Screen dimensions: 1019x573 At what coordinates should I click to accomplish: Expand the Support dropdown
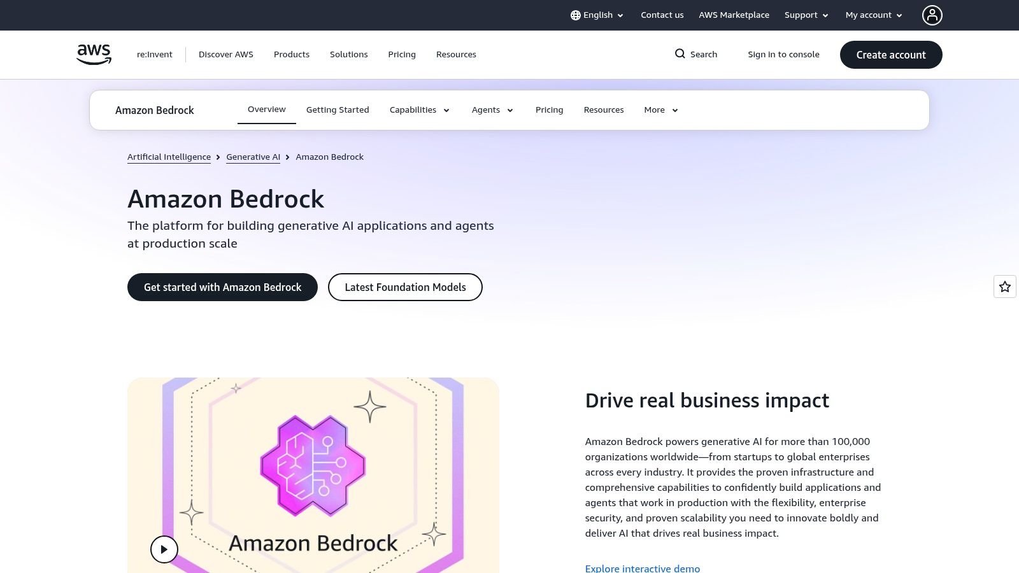[806, 15]
